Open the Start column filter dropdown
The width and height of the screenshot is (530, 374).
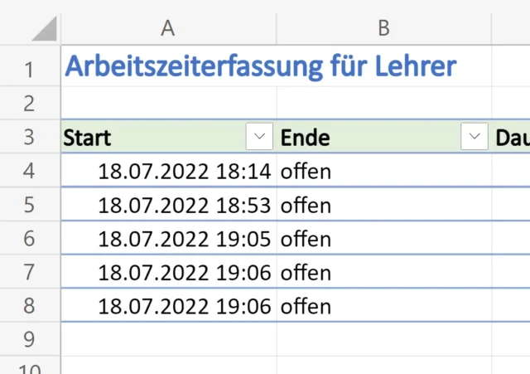[259, 137]
